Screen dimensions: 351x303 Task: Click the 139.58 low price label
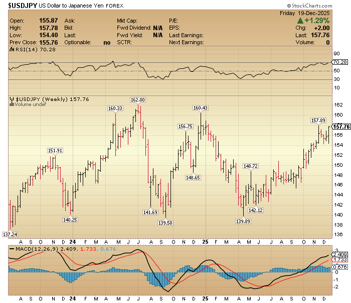click(165, 223)
